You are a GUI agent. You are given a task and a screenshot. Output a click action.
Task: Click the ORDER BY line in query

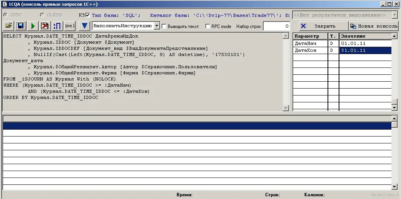51,97
